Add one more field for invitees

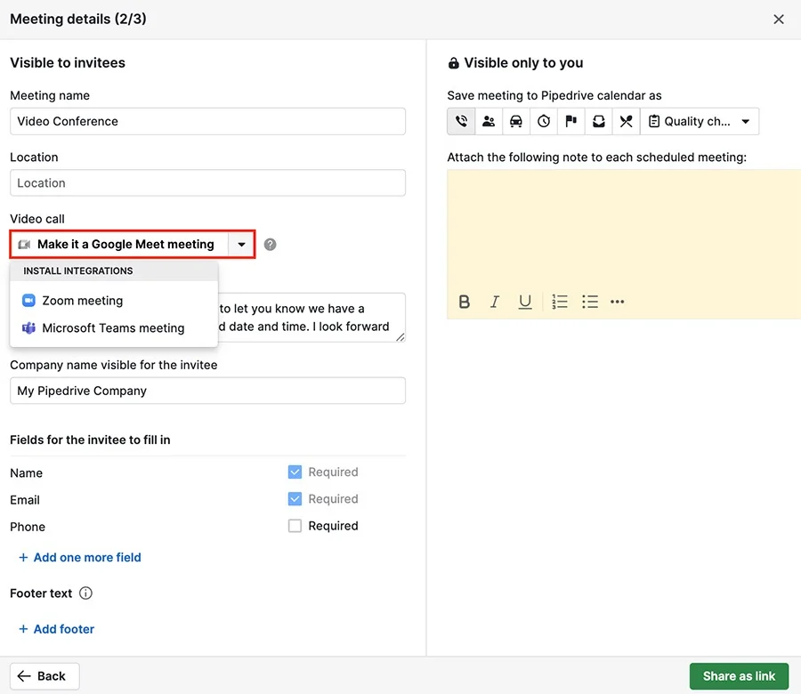tap(80, 558)
